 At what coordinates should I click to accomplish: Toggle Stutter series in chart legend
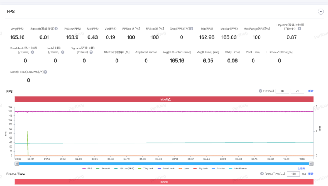218,168
